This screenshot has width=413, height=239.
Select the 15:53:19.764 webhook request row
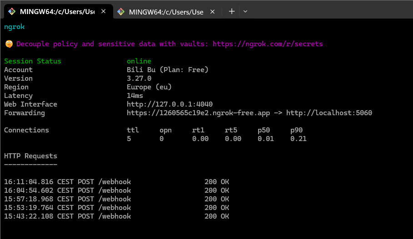116,208
